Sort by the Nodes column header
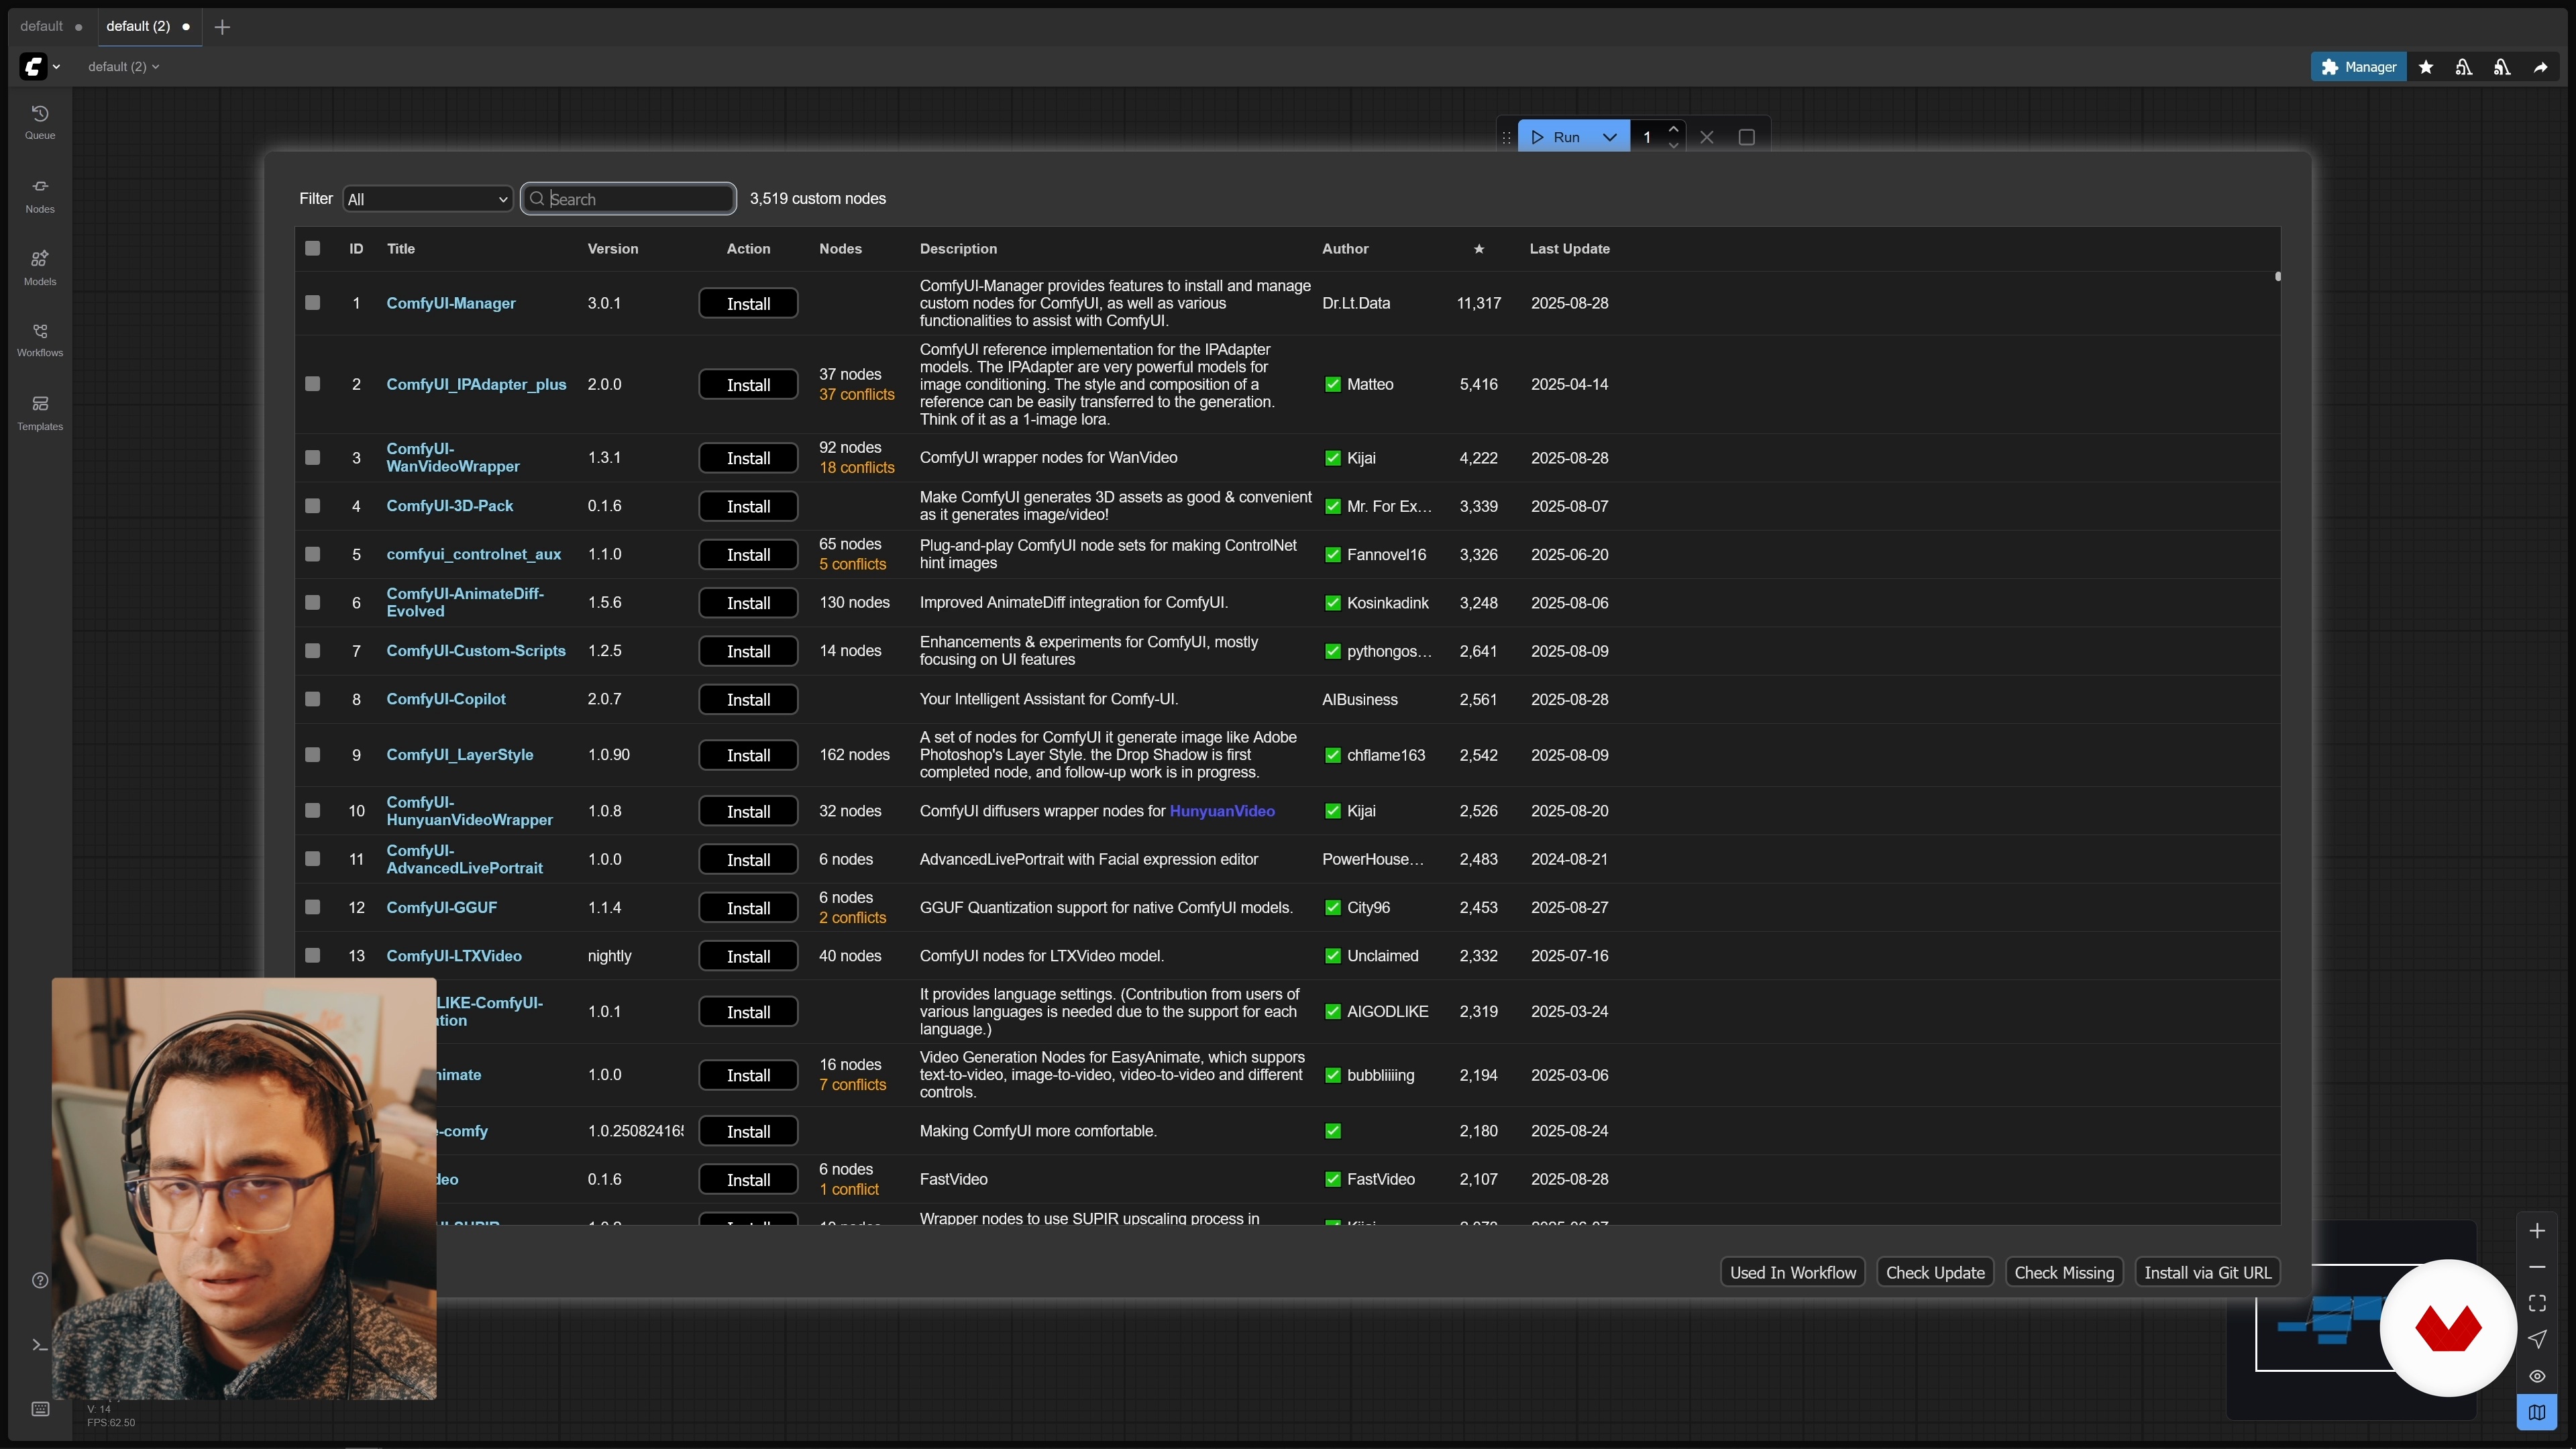The width and height of the screenshot is (2576, 1449). [x=840, y=249]
